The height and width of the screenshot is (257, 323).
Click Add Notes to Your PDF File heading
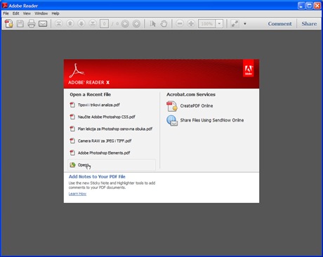click(97, 176)
